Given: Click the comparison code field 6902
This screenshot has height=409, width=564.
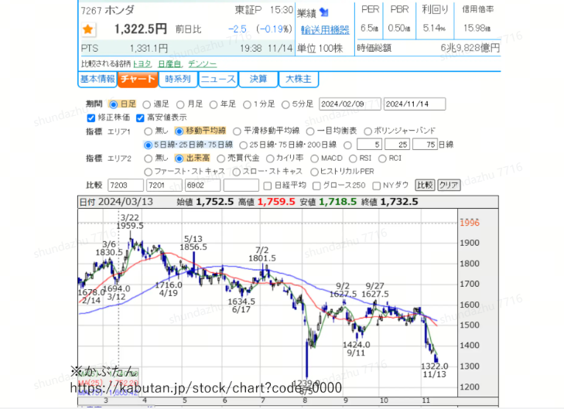Looking at the screenshot, I should click(x=203, y=186).
